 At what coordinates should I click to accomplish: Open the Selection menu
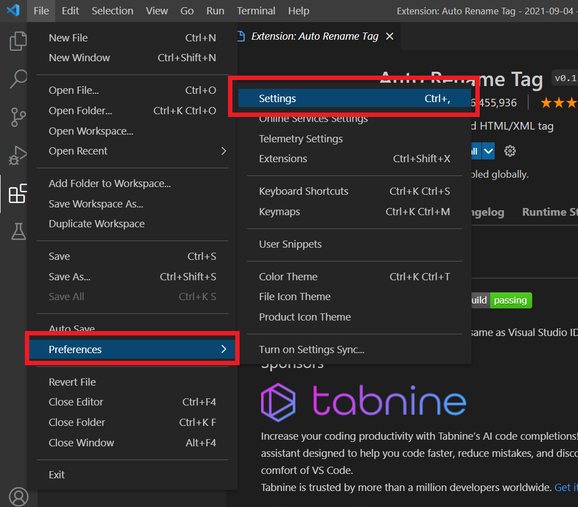(x=113, y=11)
